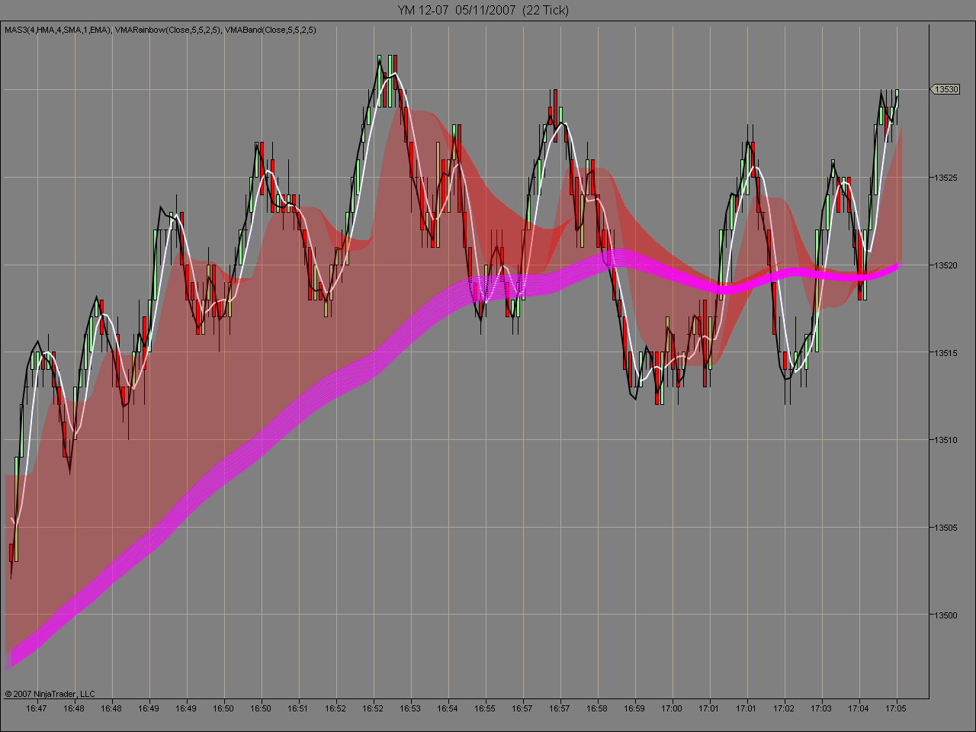The image size is (976, 732).
Task: Click the VMABand(Close,5,5,2,5) indicator label
Action: [271, 30]
